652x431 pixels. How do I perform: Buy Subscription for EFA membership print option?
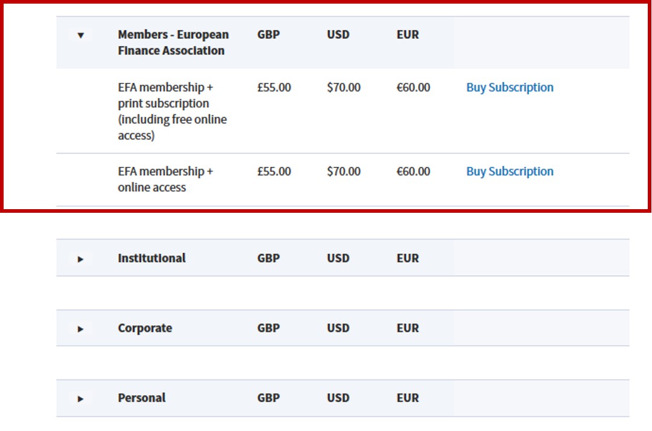[x=510, y=88]
